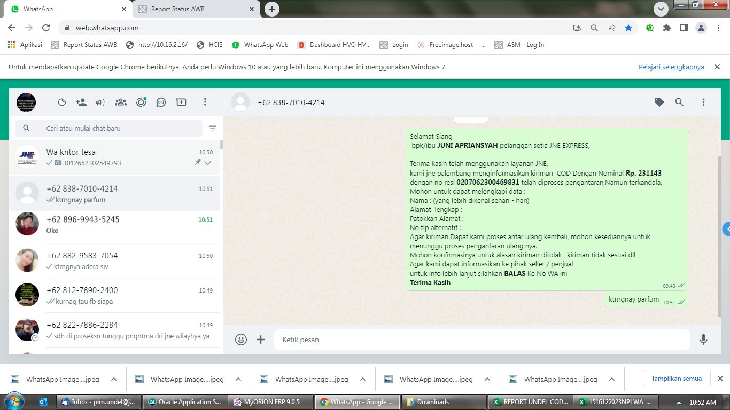Viewport: 730px width, 410px height.
Task: Record a voice message with microphone icon
Action: 703,340
